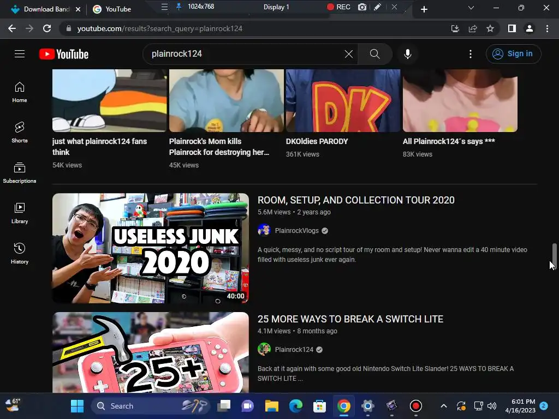The width and height of the screenshot is (559, 419).
Task: Take a screenshot with the camera icon
Action: [362, 7]
